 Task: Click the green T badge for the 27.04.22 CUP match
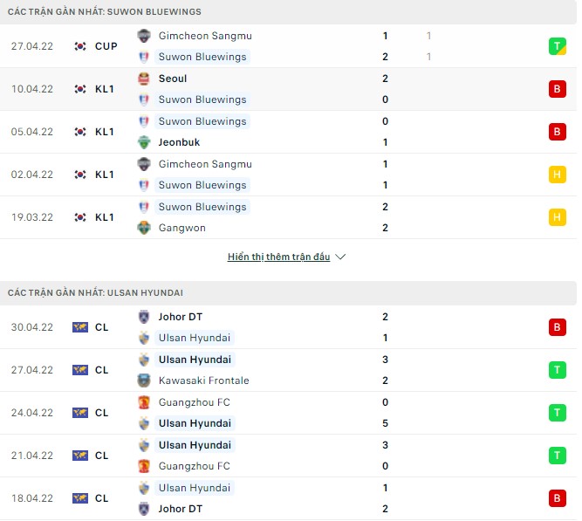[557, 46]
